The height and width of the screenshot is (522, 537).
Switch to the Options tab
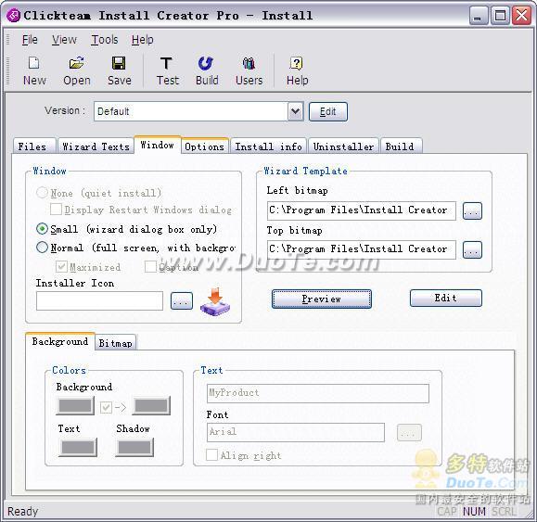coord(204,146)
